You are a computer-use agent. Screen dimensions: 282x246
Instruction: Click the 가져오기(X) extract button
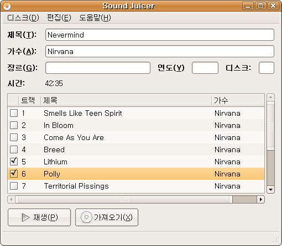[x=107, y=217]
